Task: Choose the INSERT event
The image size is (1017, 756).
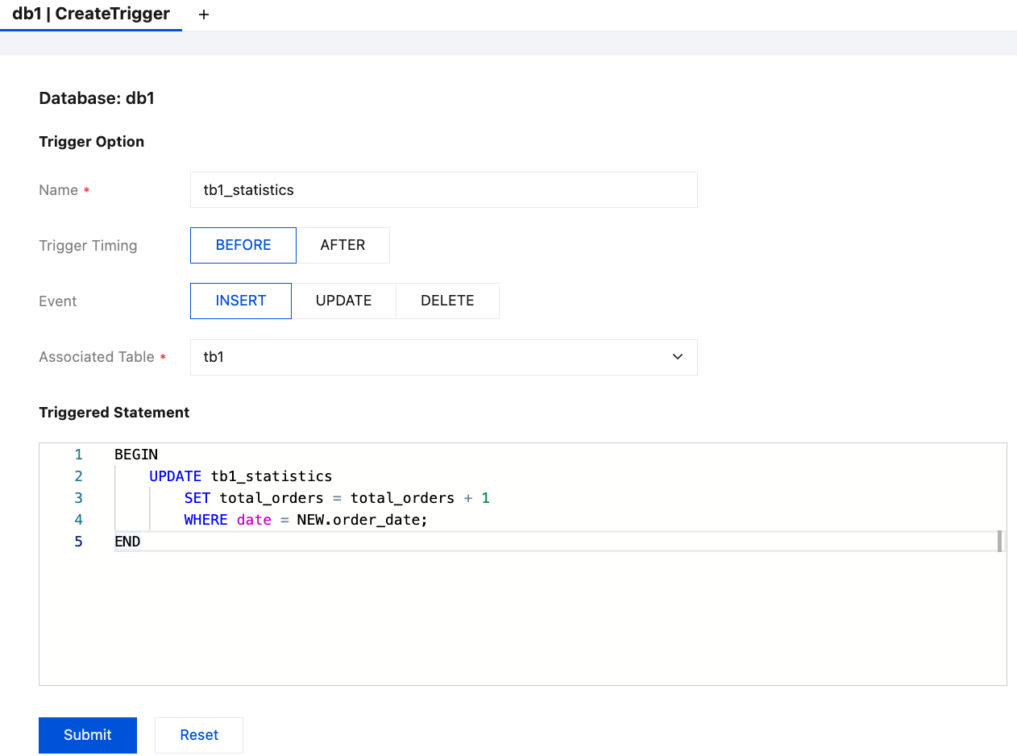Action: (241, 301)
